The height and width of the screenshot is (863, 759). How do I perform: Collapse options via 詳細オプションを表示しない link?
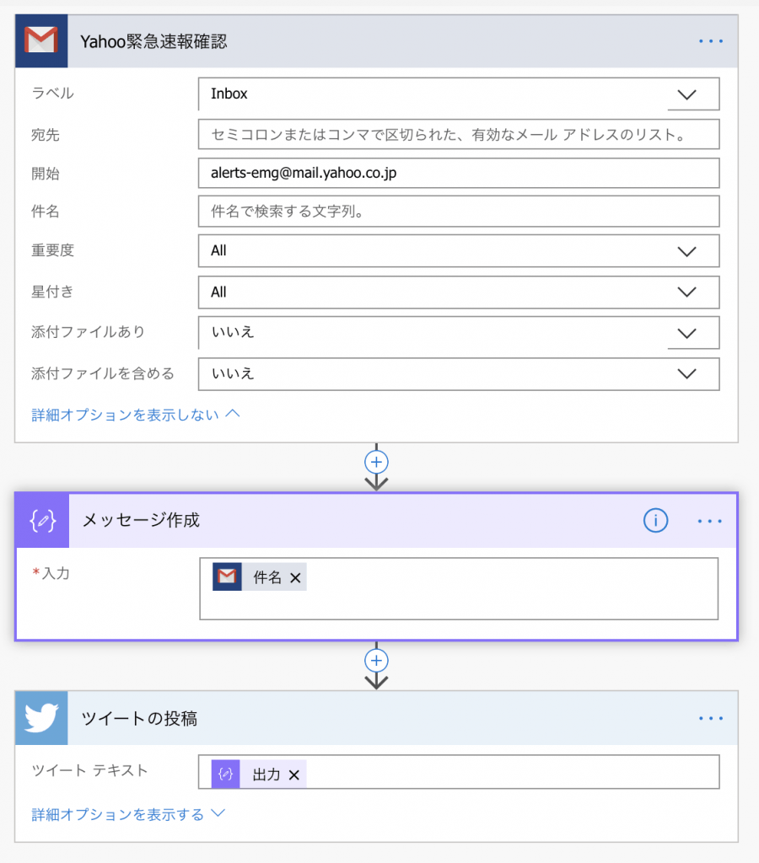click(x=135, y=415)
